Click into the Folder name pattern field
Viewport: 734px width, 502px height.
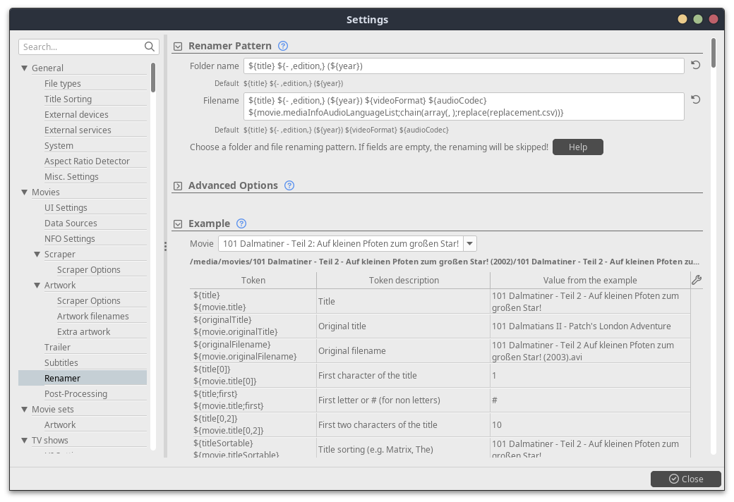464,66
